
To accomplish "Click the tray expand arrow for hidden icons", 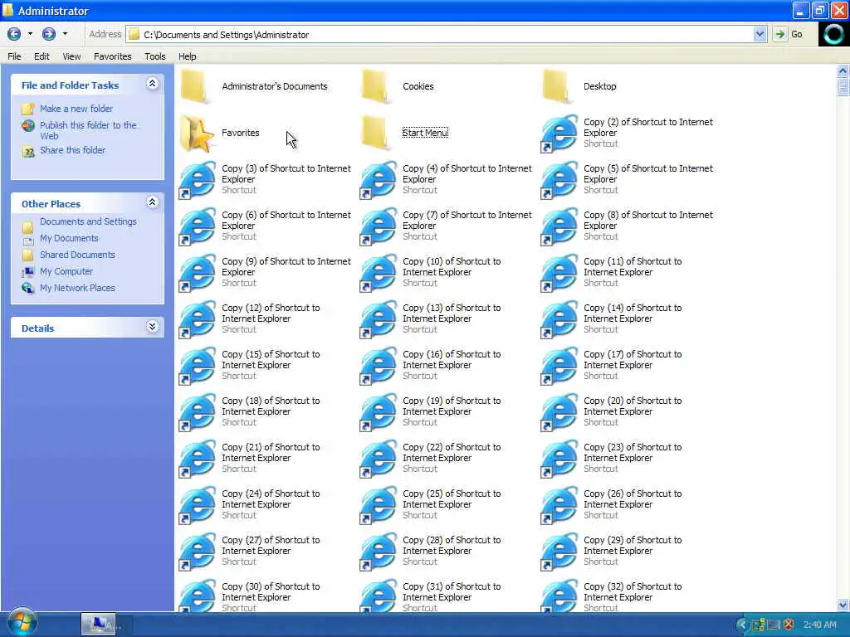I will [742, 625].
